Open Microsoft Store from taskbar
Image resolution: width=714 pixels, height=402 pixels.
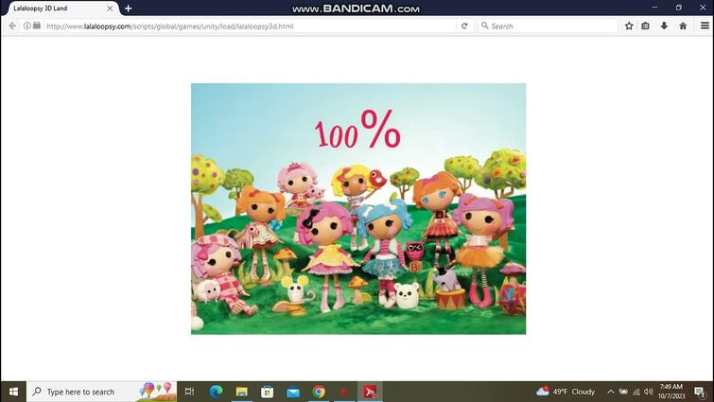click(x=268, y=392)
